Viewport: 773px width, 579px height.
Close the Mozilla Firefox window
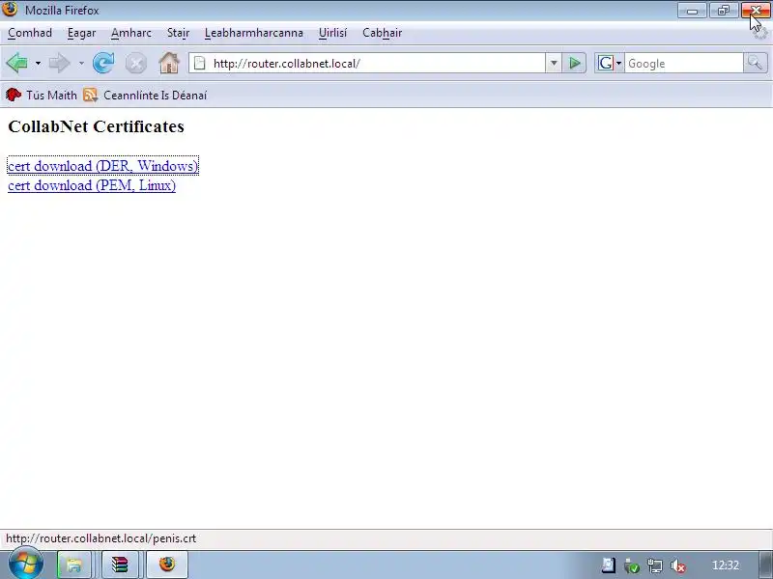point(756,11)
